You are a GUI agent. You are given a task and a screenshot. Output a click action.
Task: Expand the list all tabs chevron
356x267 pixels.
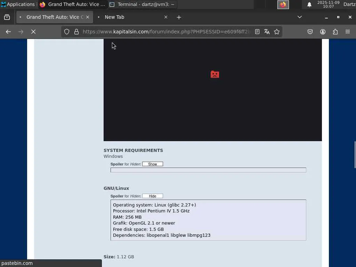299,17
